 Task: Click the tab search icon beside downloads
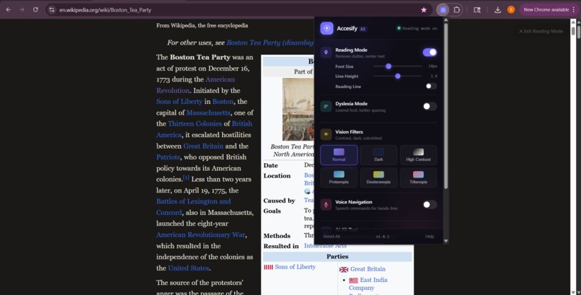(477, 10)
